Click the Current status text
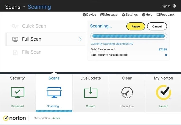 click(91, 106)
